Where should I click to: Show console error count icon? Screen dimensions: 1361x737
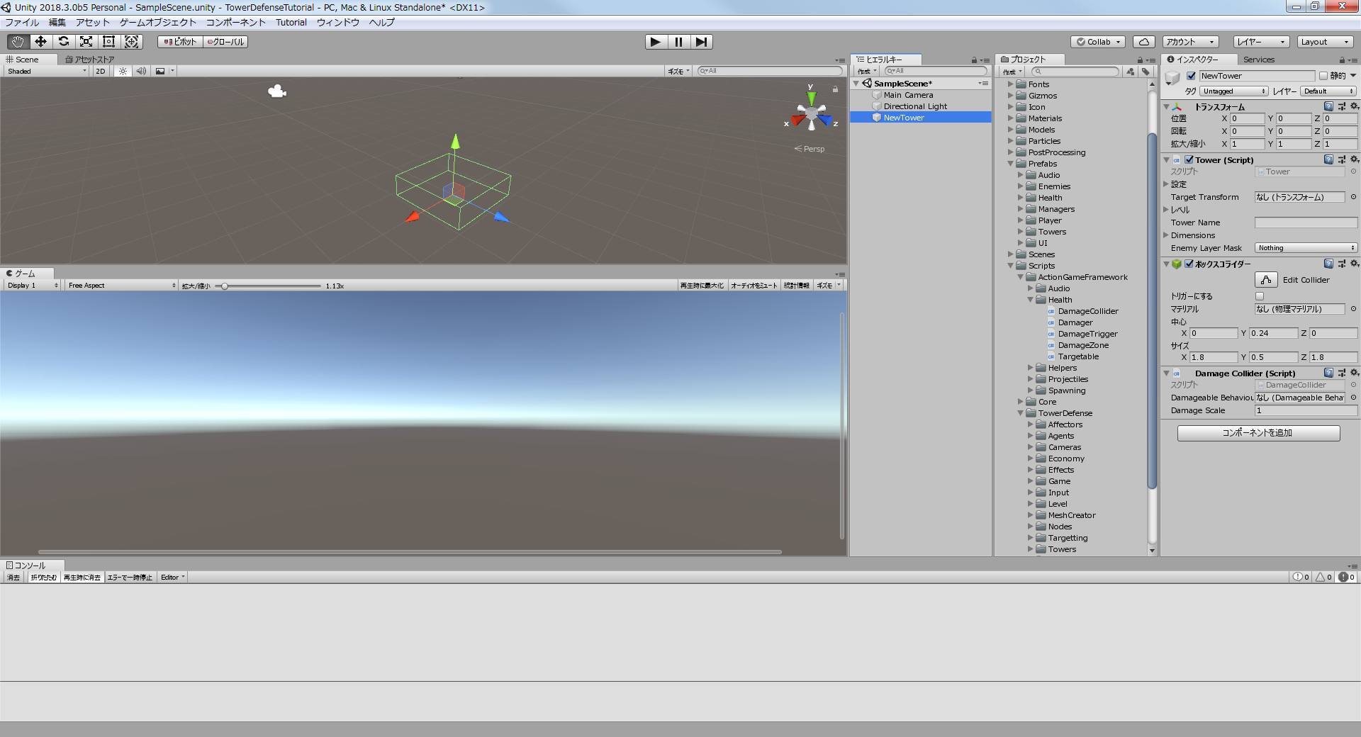[x=1347, y=577]
